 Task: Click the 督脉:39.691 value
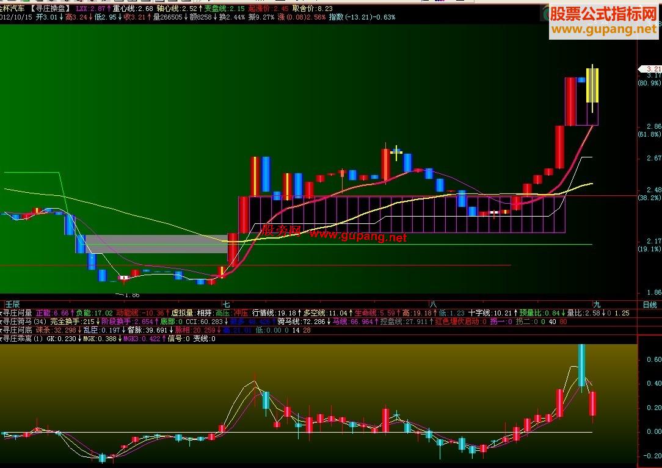pos(147,330)
